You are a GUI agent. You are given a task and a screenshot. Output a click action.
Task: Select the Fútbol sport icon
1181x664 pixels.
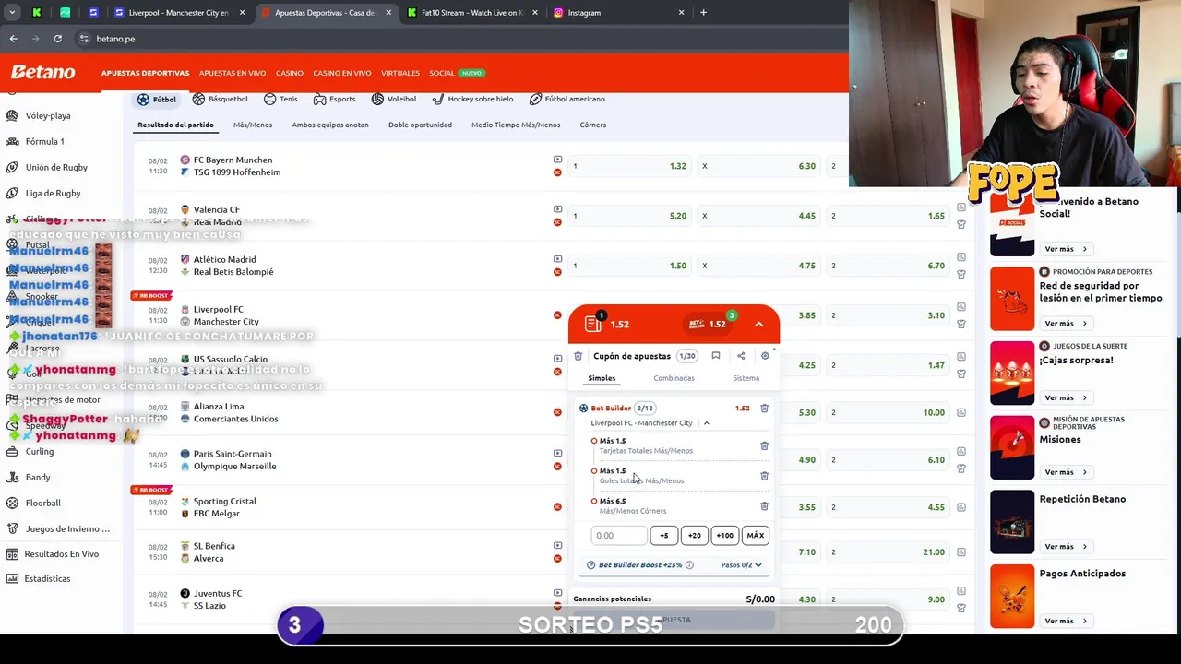(x=143, y=99)
